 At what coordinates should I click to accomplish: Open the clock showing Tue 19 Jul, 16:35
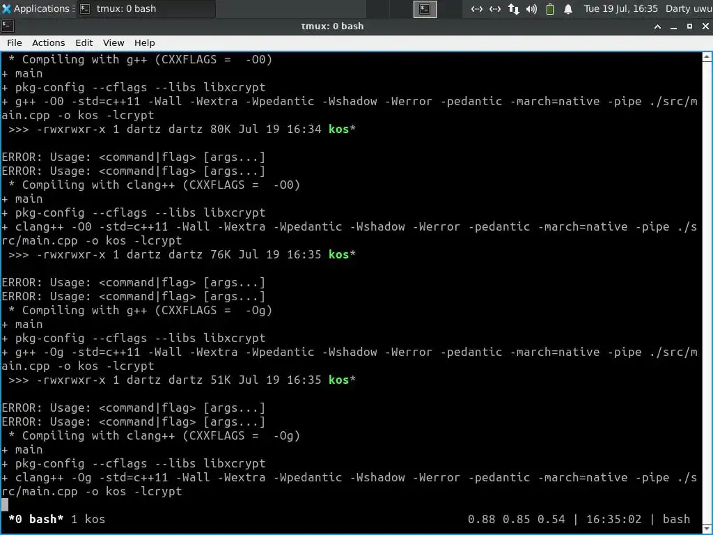[620, 8]
